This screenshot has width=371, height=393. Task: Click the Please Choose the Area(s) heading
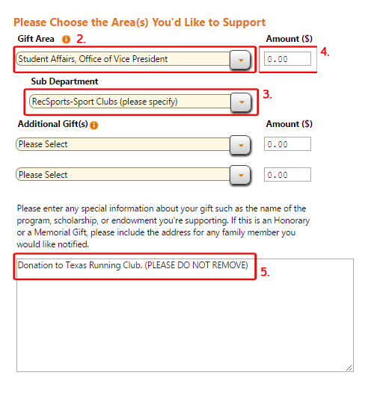(139, 22)
